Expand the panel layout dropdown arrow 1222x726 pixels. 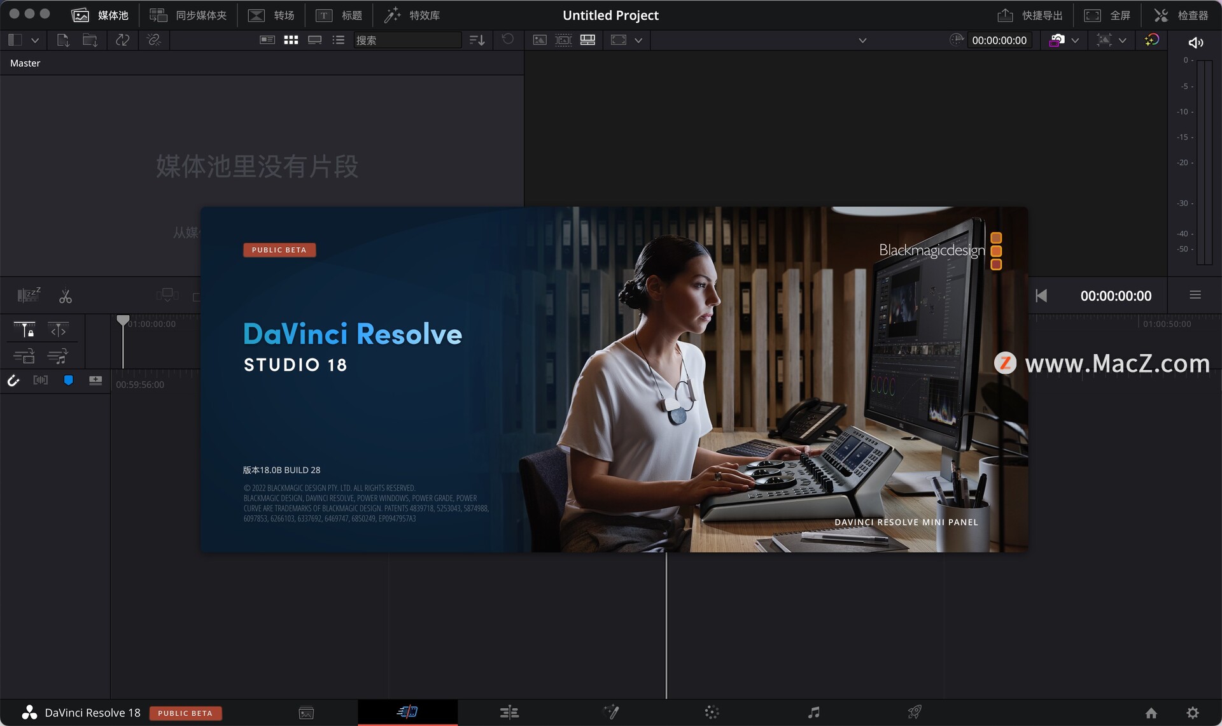click(35, 40)
